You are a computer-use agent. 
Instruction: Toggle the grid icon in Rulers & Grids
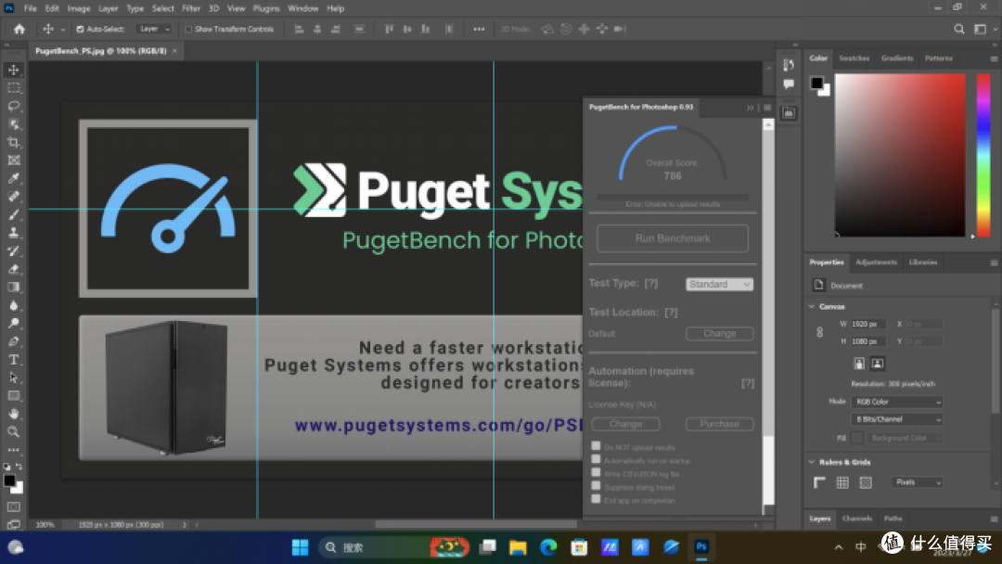pos(842,482)
